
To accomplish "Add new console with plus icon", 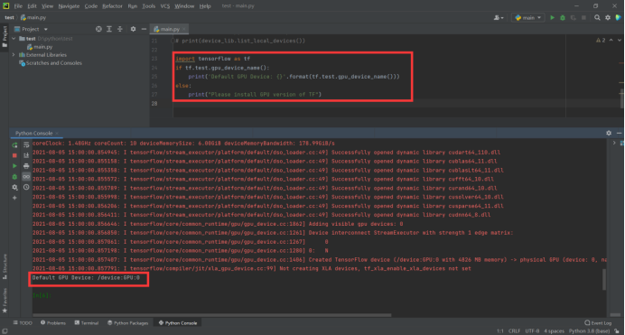I will (x=14, y=198).
